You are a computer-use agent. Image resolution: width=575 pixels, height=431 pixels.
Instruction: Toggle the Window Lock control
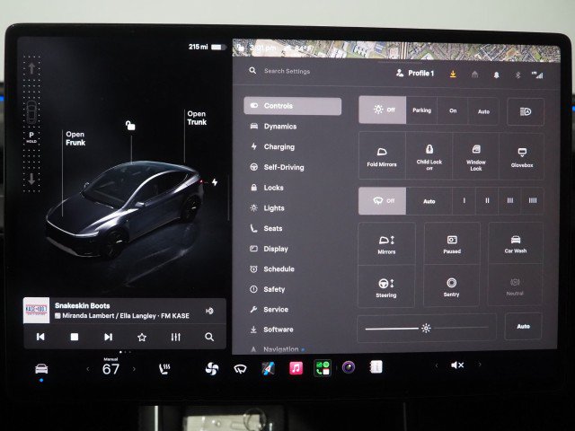point(476,157)
